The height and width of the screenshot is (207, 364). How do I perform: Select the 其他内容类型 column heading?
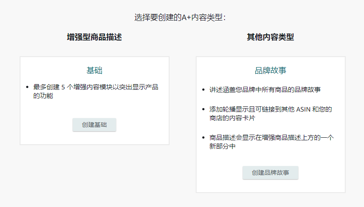click(x=270, y=37)
